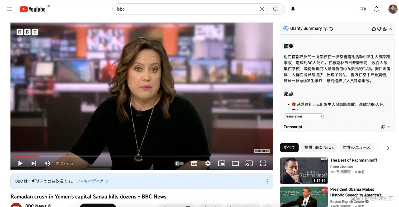Skip to the next video
This screenshot has height=207, width=399.
coord(34,163)
